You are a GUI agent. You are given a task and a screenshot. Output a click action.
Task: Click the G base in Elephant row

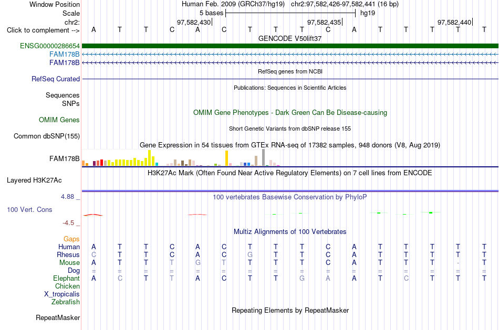[x=302, y=278]
